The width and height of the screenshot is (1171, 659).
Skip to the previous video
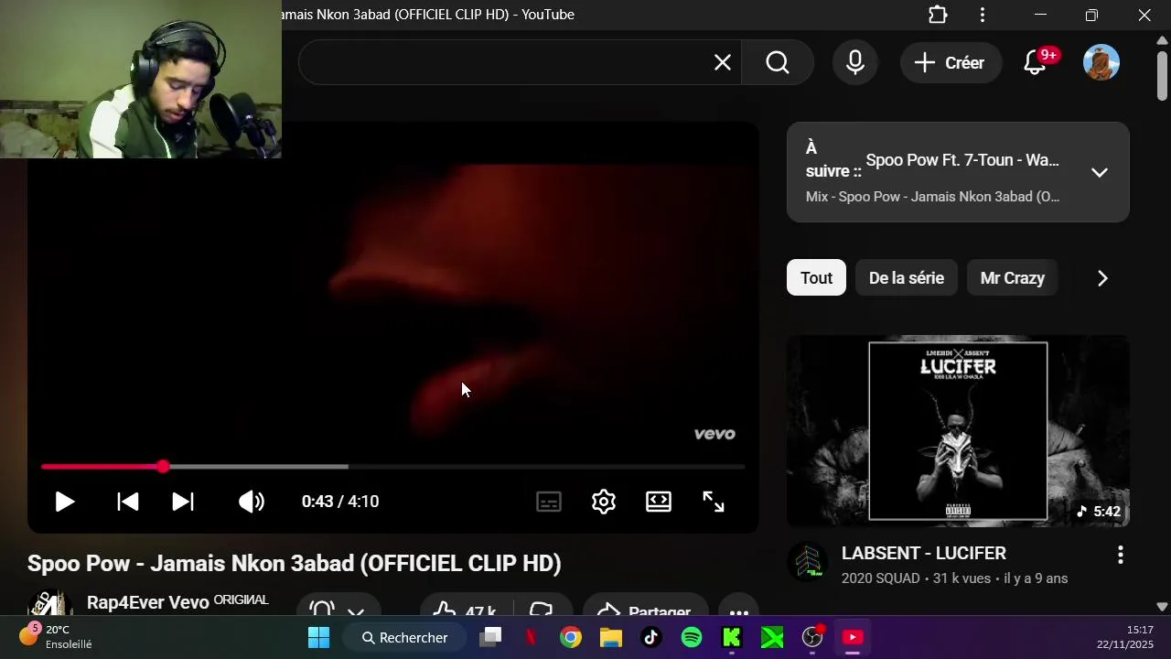(x=128, y=502)
